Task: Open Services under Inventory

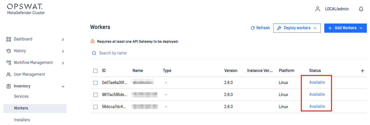Action: tap(21, 96)
